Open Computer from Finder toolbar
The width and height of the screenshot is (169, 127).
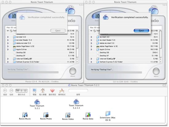pos(34,91)
